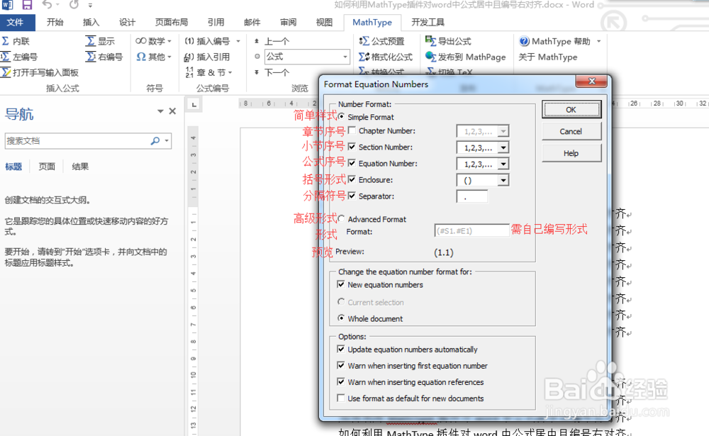Open equation preferences (公式预置)
The width and height of the screenshot is (709, 436).
(x=381, y=41)
